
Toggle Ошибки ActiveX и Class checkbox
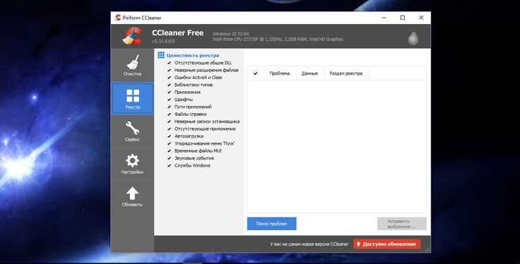pos(169,77)
